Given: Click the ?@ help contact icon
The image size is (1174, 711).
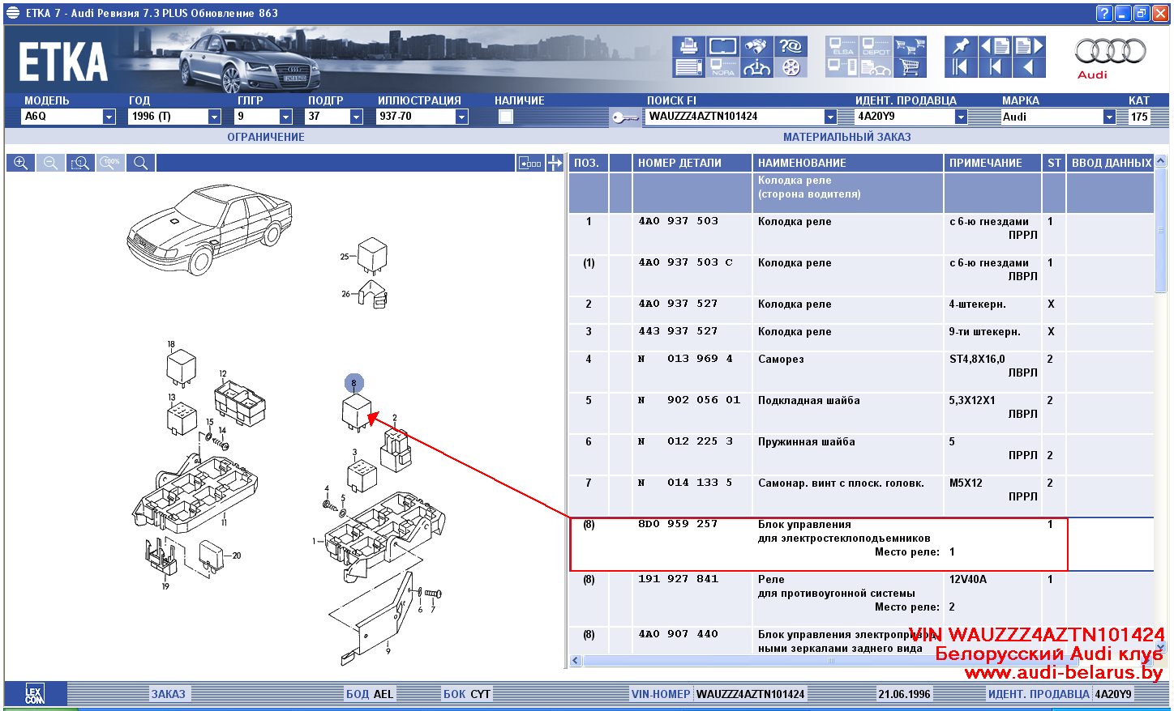Looking at the screenshot, I should 790,46.
